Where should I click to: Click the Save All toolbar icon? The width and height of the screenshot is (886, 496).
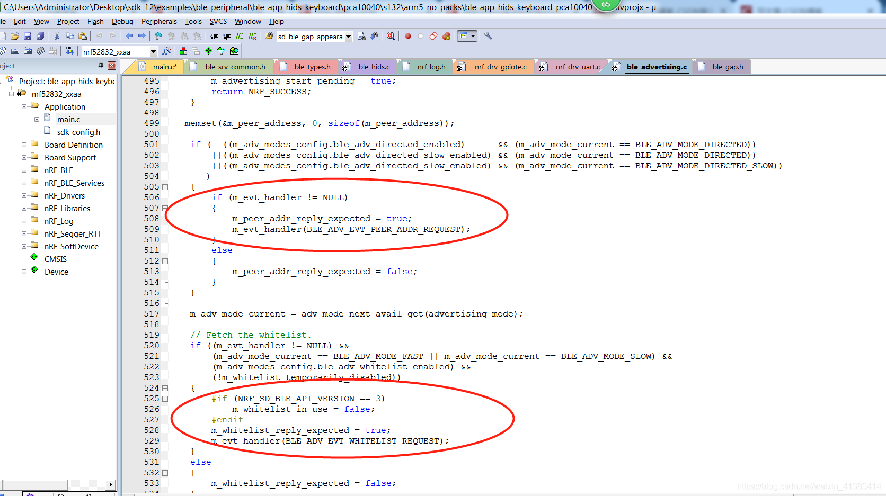pyautogui.click(x=40, y=36)
